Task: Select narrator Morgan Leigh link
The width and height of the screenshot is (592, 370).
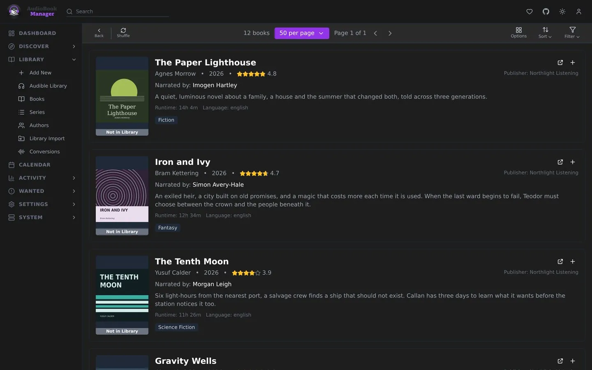Action: pyautogui.click(x=212, y=284)
